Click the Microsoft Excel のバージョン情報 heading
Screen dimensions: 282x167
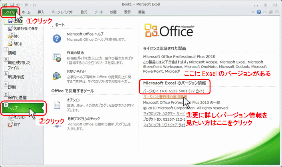175,83
